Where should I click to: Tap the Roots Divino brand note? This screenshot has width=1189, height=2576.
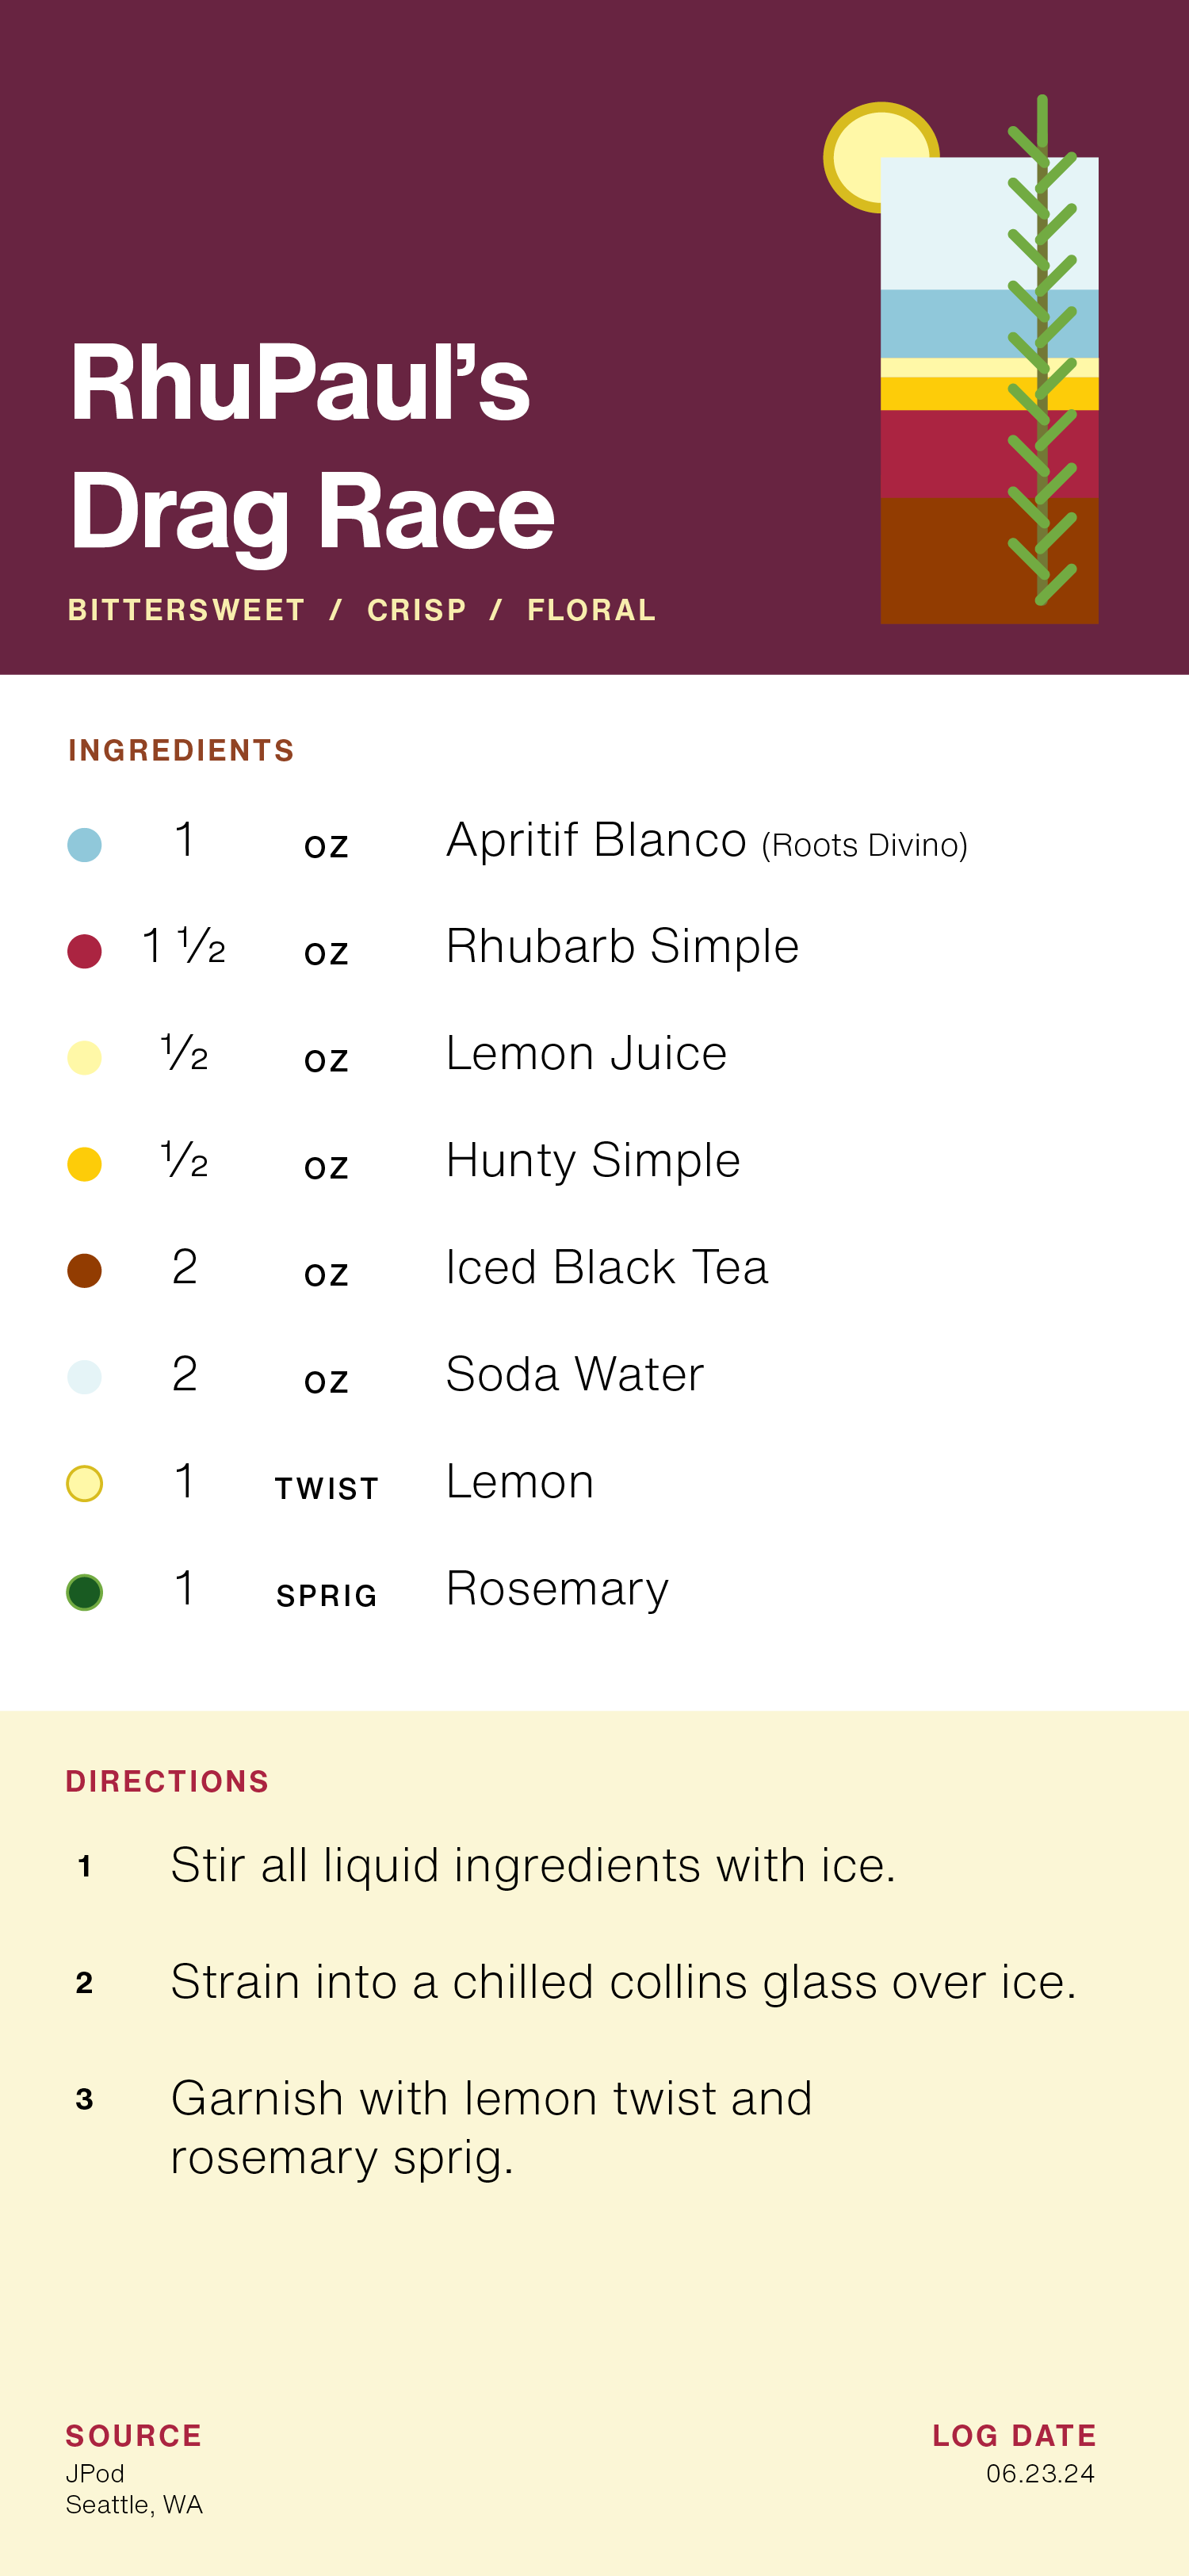[864, 845]
